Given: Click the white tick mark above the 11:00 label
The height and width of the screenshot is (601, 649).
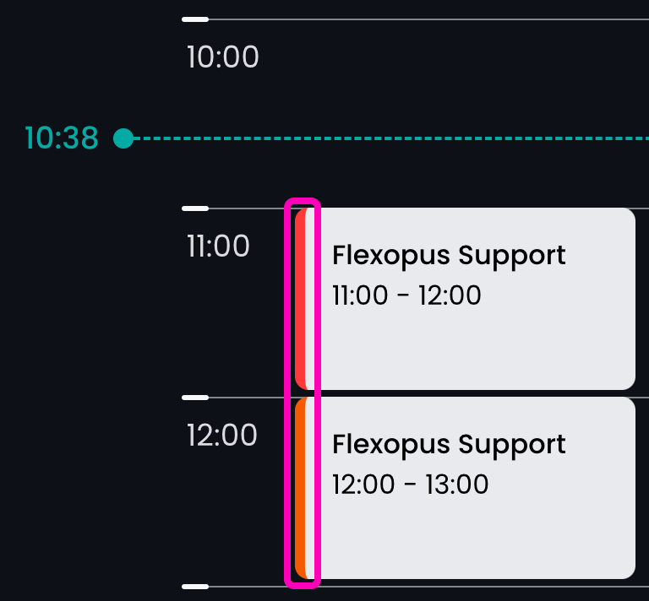Looking at the screenshot, I should (195, 208).
